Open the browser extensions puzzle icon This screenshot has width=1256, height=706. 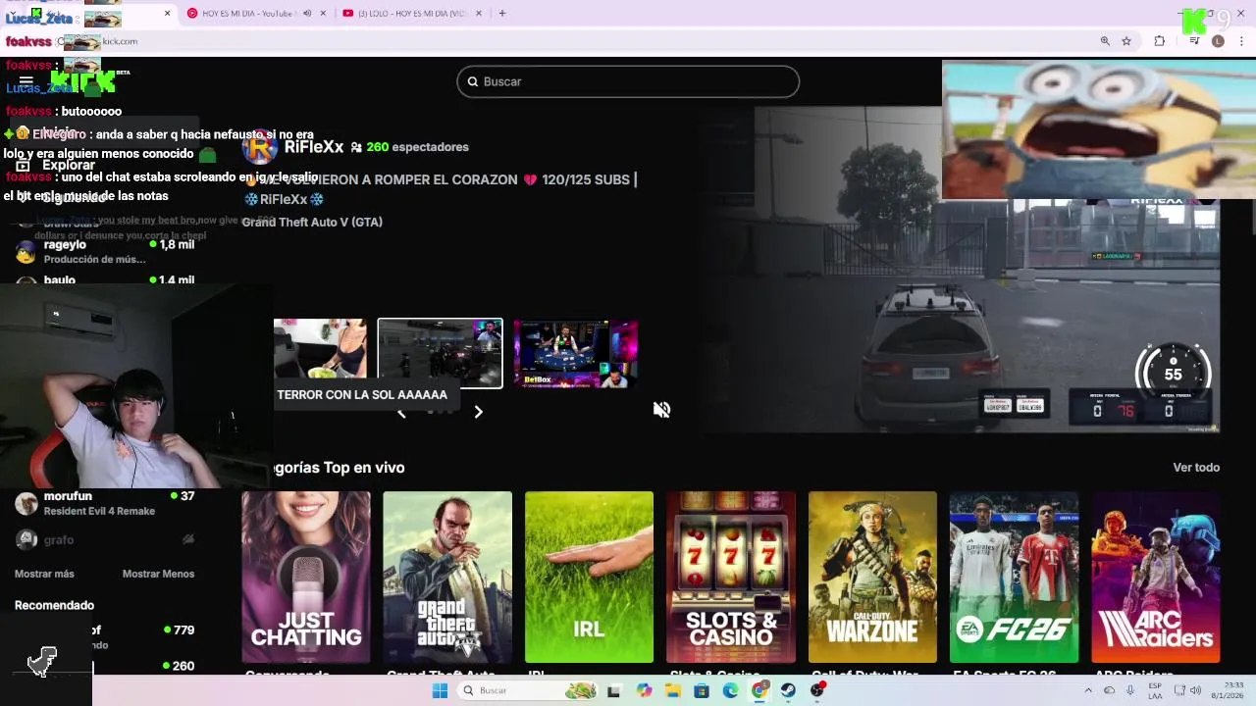pyautogui.click(x=1160, y=41)
